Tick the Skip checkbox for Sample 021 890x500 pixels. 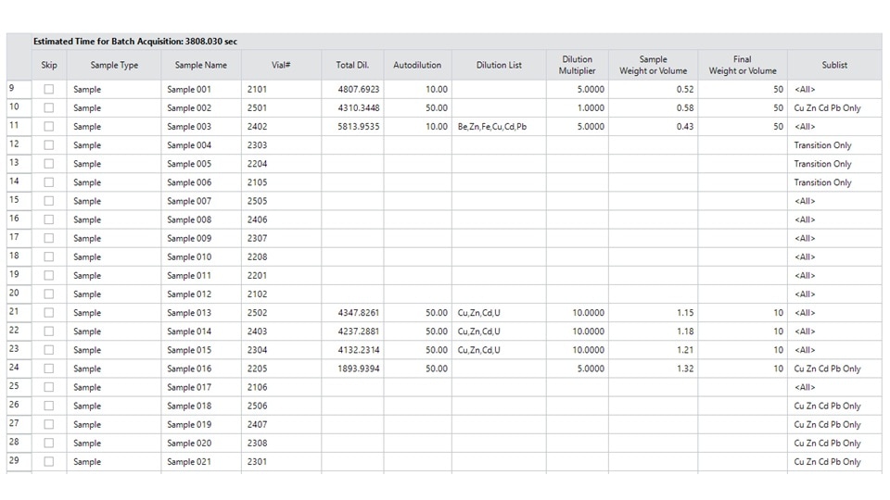coord(49,462)
